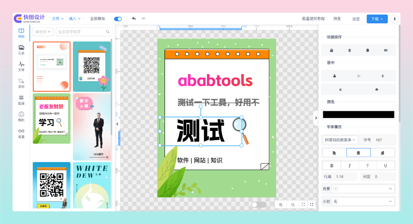Open the 小数 decimal dropdown

(x=363, y=202)
